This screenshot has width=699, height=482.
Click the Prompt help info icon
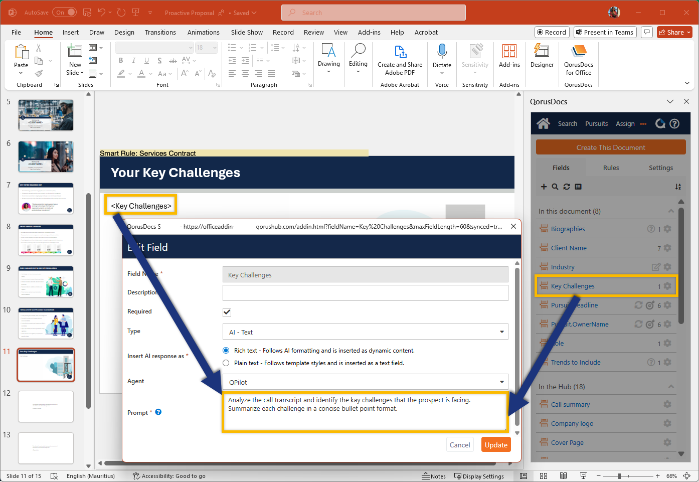[158, 412]
